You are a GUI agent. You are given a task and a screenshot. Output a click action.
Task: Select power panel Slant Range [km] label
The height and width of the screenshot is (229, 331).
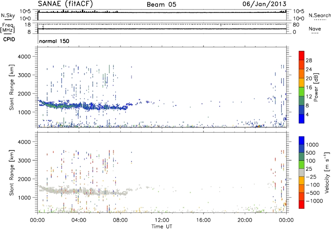click(x=12, y=87)
